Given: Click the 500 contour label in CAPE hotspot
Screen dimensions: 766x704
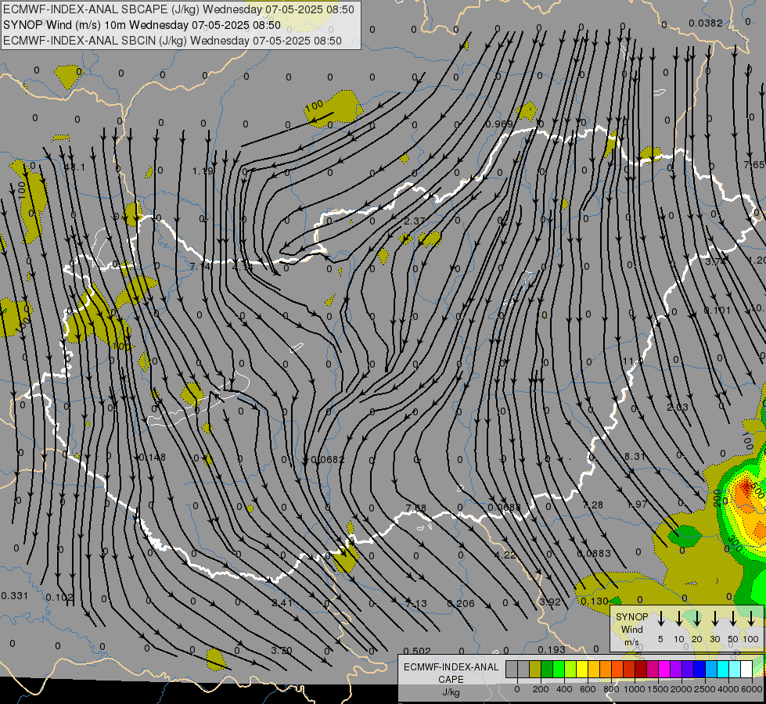Looking at the screenshot, I should coord(758,491).
